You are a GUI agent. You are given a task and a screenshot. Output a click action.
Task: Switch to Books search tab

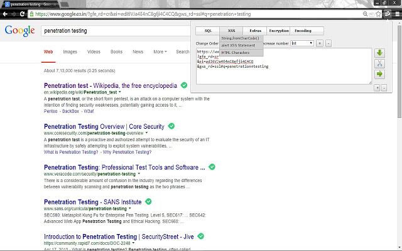[x=116, y=51]
